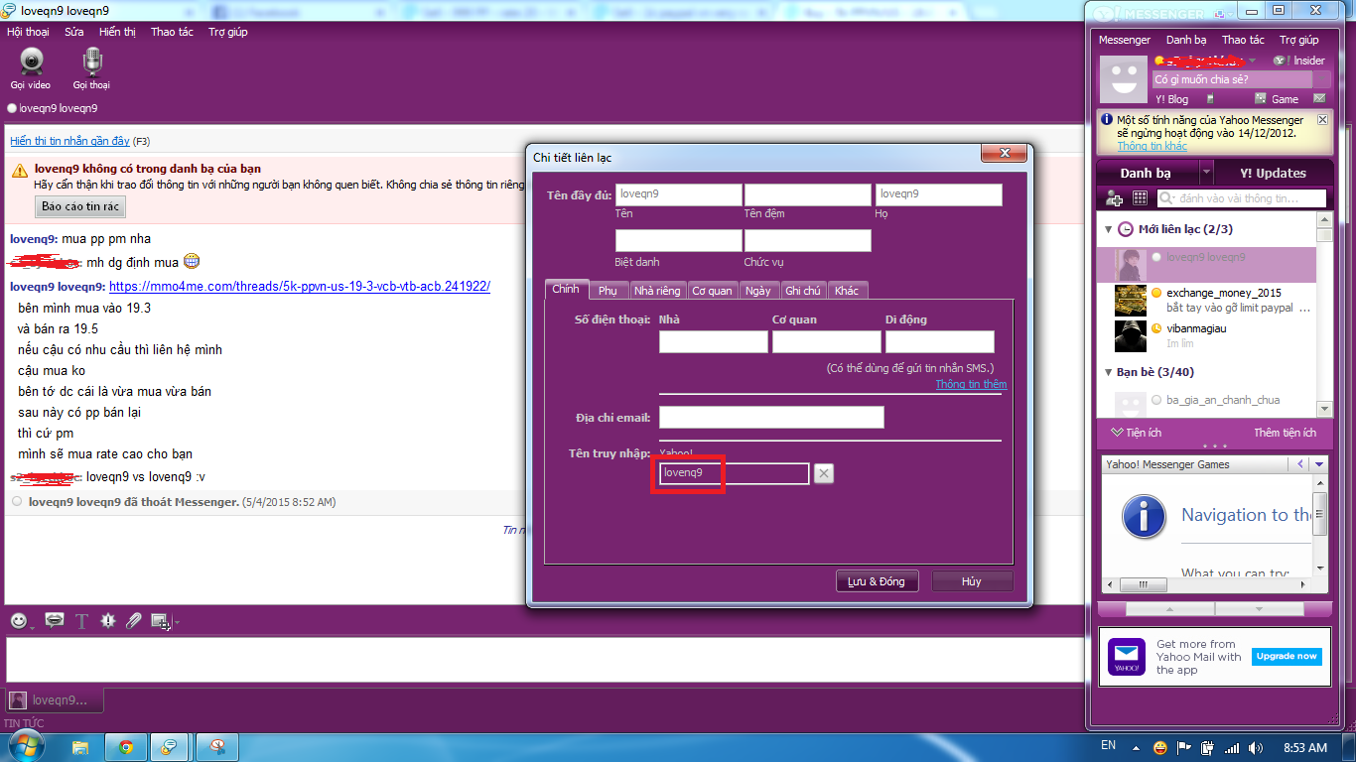1356x762 pixels.
Task: Open the emoticon picker in chat toolbar
Action: pos(19,621)
